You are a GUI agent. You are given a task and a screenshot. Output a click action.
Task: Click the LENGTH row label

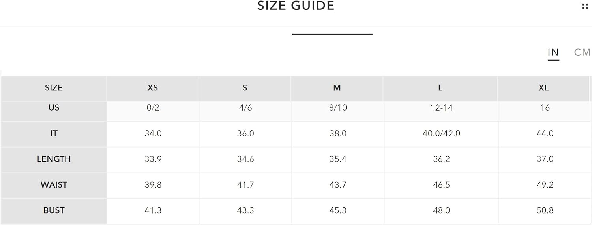(54, 159)
